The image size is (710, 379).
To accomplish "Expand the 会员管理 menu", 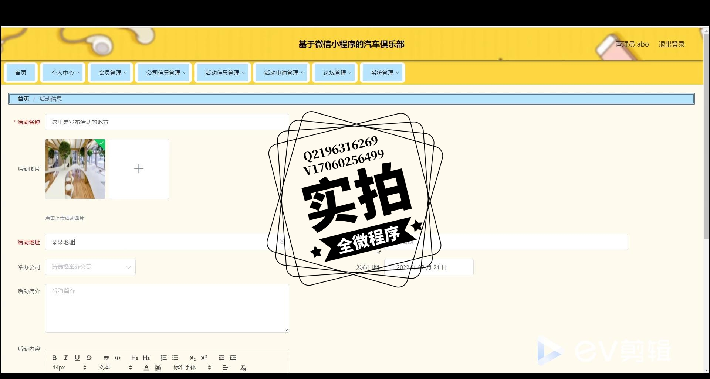I will click(x=110, y=73).
